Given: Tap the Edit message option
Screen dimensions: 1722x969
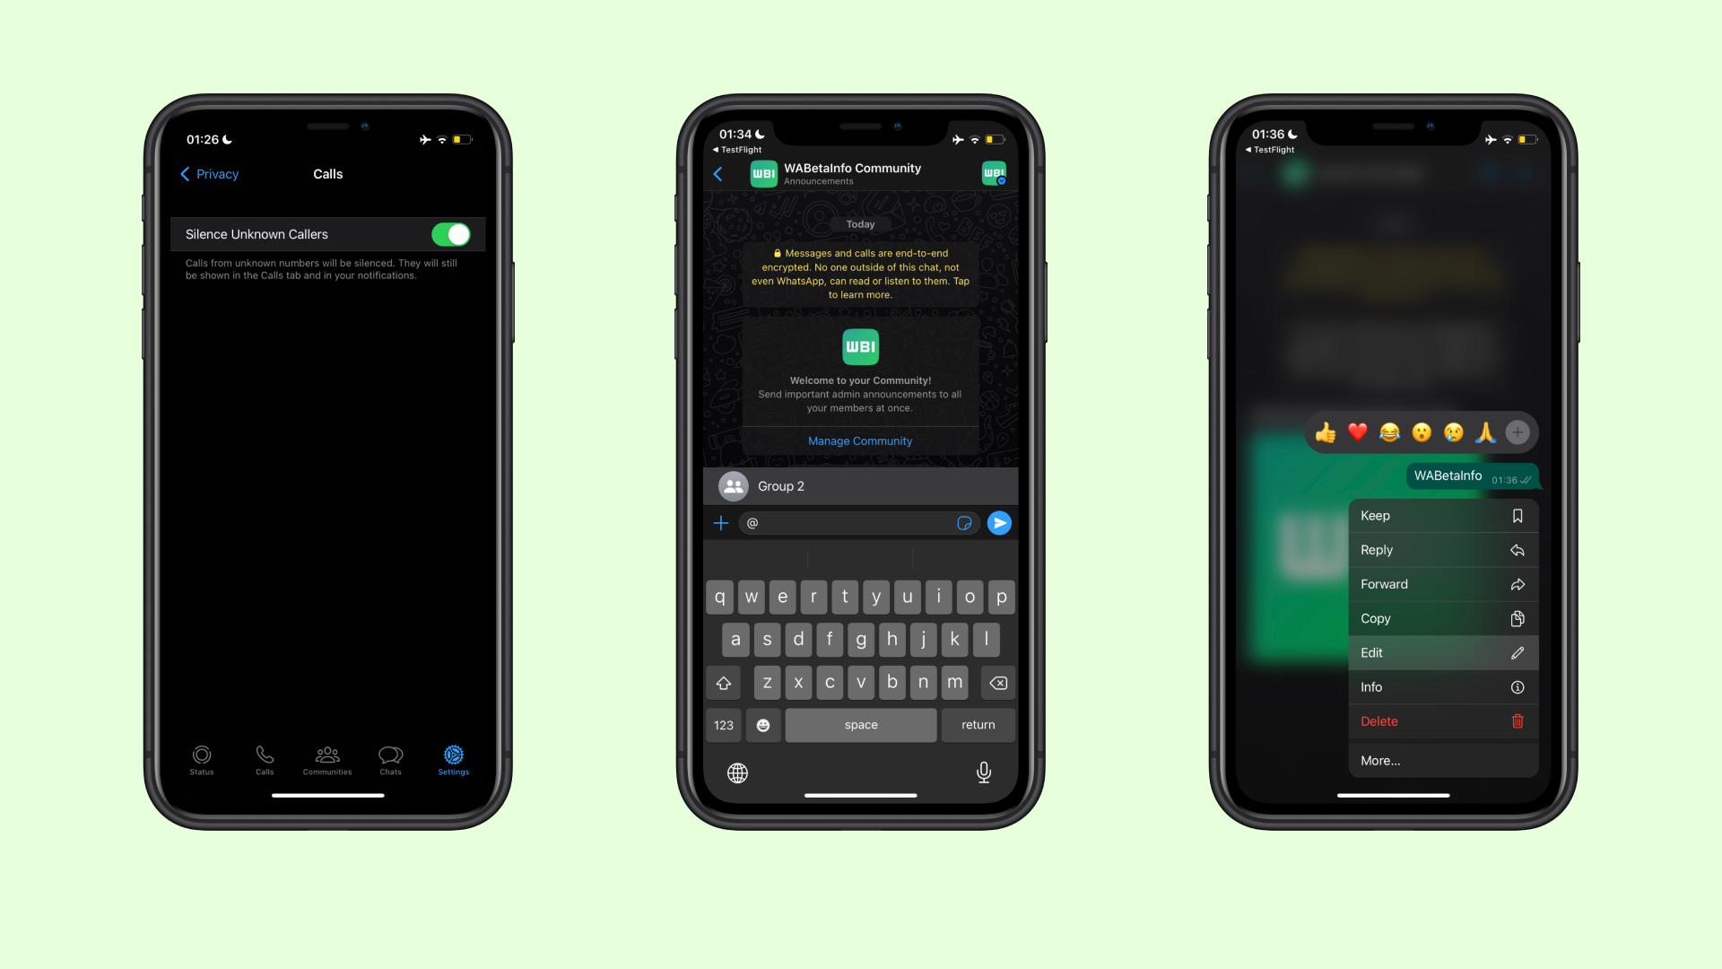Looking at the screenshot, I should point(1440,652).
